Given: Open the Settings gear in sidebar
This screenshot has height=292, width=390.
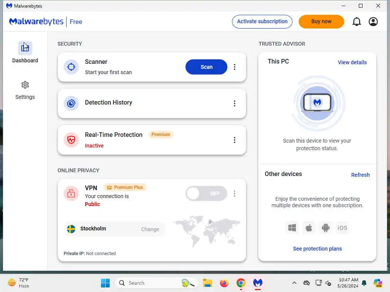Looking at the screenshot, I should pos(25,85).
